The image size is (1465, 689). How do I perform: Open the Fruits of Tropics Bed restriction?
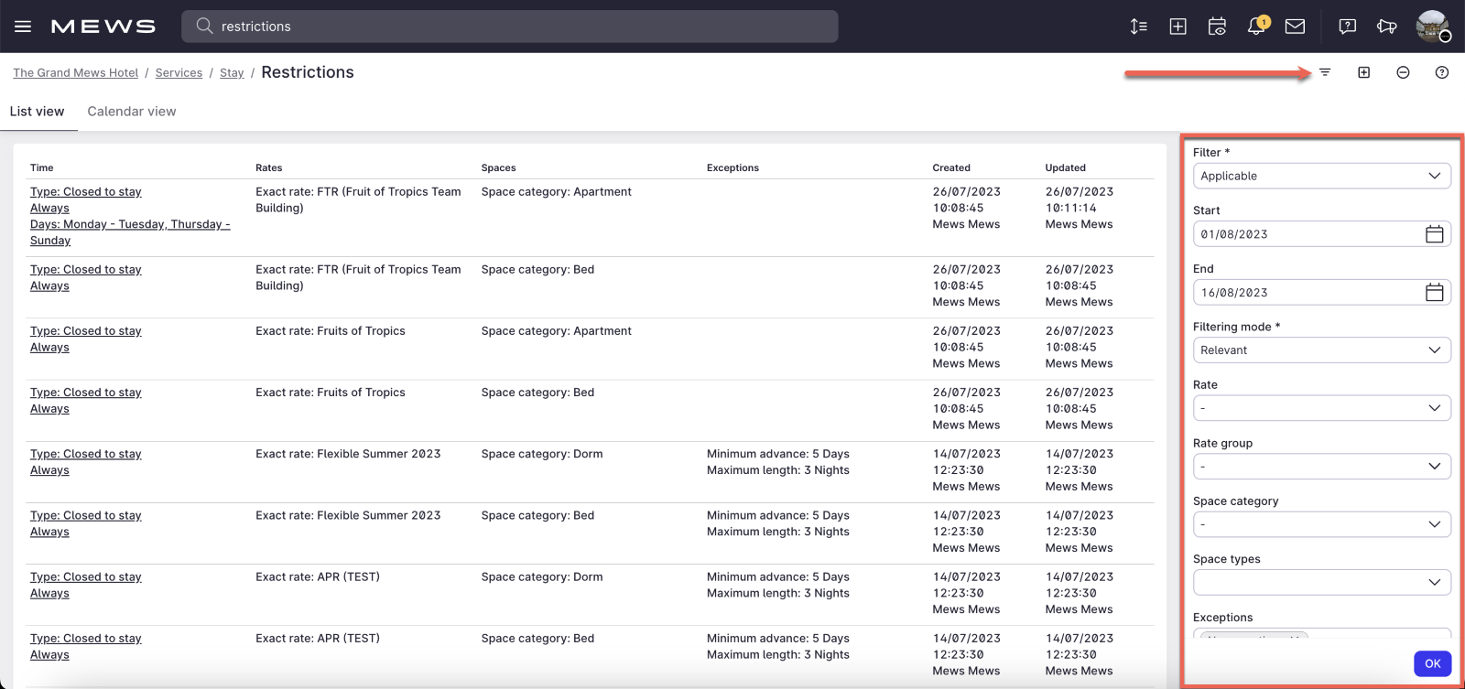click(86, 393)
